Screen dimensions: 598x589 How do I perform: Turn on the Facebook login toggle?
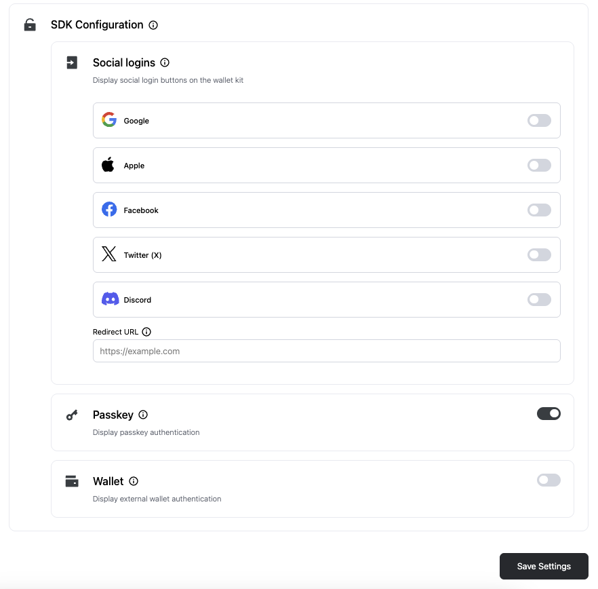click(x=539, y=210)
